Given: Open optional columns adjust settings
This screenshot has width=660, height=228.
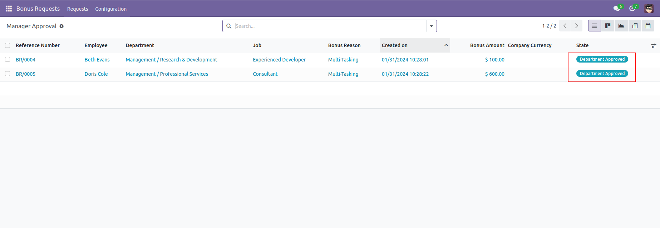Looking at the screenshot, I should 653,46.
